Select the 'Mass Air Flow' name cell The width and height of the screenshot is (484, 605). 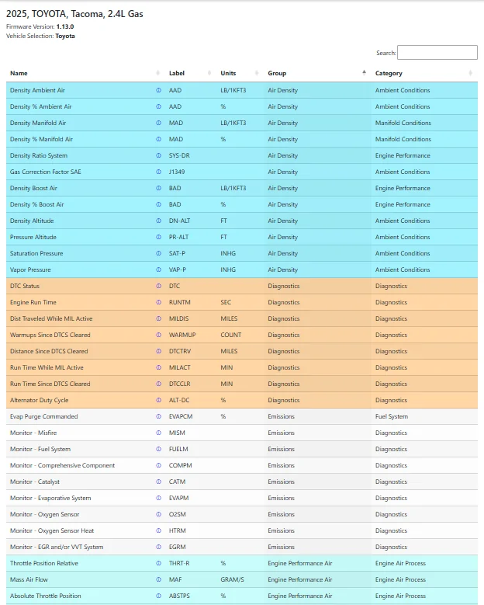tap(85, 579)
